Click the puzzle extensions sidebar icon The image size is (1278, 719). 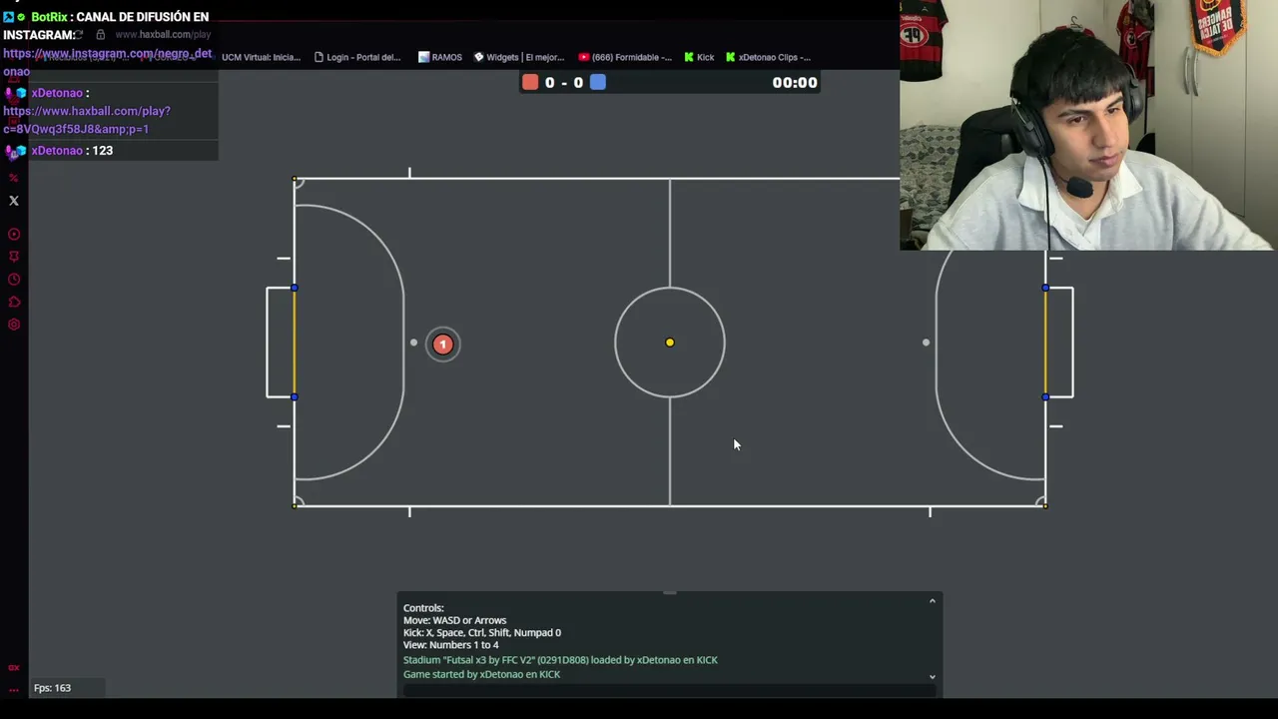(14, 303)
